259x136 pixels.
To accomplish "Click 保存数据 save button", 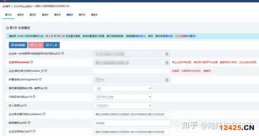I will [x=18, y=45].
